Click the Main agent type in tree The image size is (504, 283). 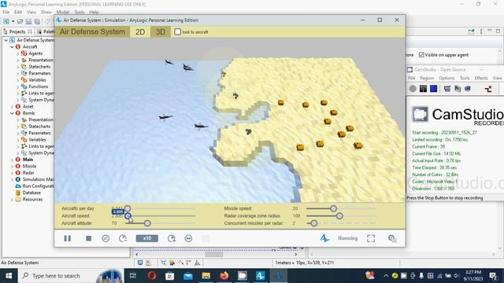[x=28, y=160]
